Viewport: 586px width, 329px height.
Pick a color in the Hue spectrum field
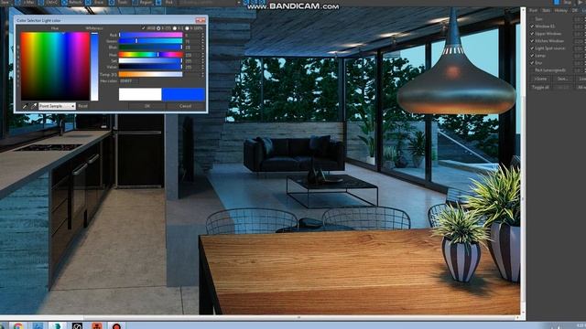tap(55, 67)
